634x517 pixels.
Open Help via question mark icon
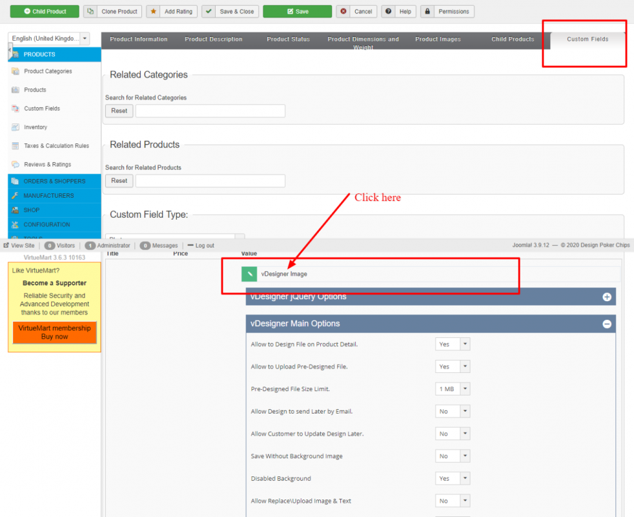point(388,12)
